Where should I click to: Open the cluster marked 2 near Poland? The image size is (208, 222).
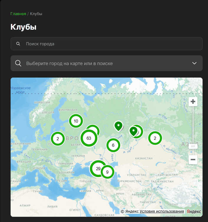(x=58, y=139)
